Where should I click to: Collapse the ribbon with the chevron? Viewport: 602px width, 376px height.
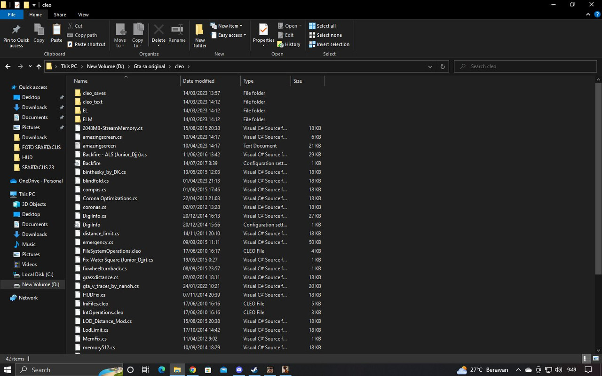[588, 15]
